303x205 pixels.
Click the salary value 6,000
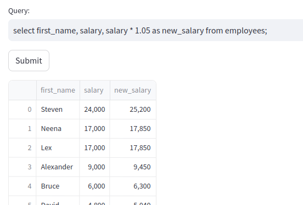(x=94, y=186)
